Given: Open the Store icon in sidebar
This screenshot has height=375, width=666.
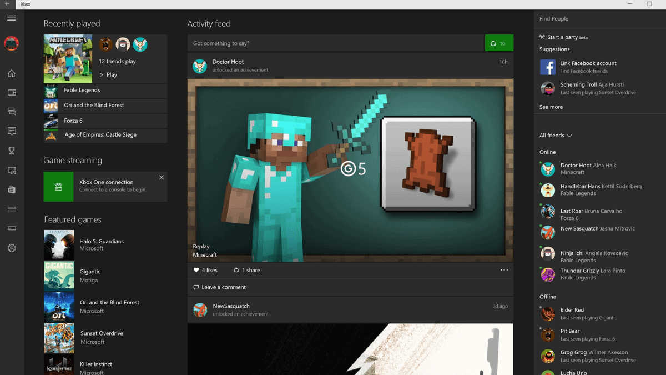Looking at the screenshot, I should 12,190.
